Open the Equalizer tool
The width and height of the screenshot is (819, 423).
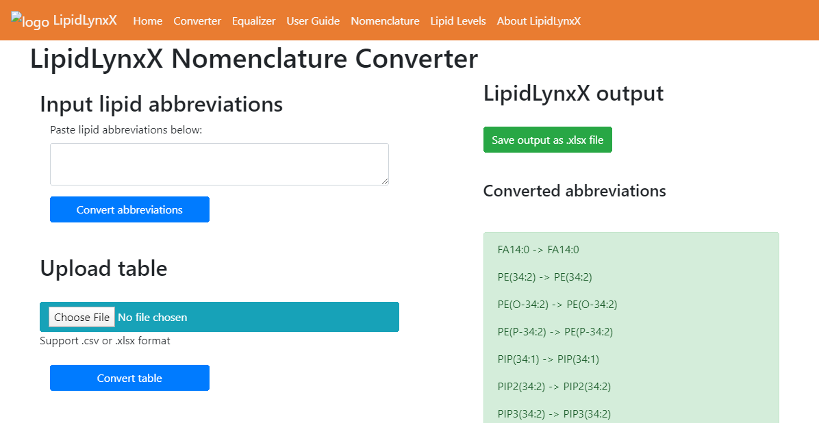pyautogui.click(x=253, y=21)
